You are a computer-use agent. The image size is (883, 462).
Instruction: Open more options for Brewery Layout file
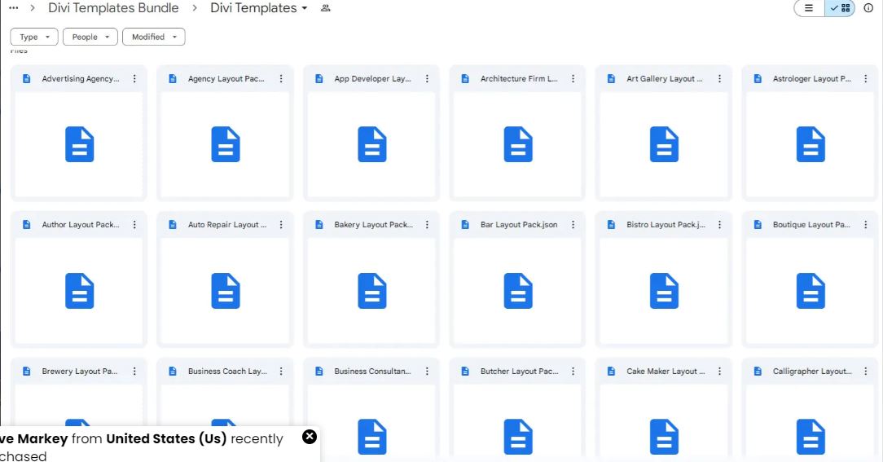coord(134,372)
